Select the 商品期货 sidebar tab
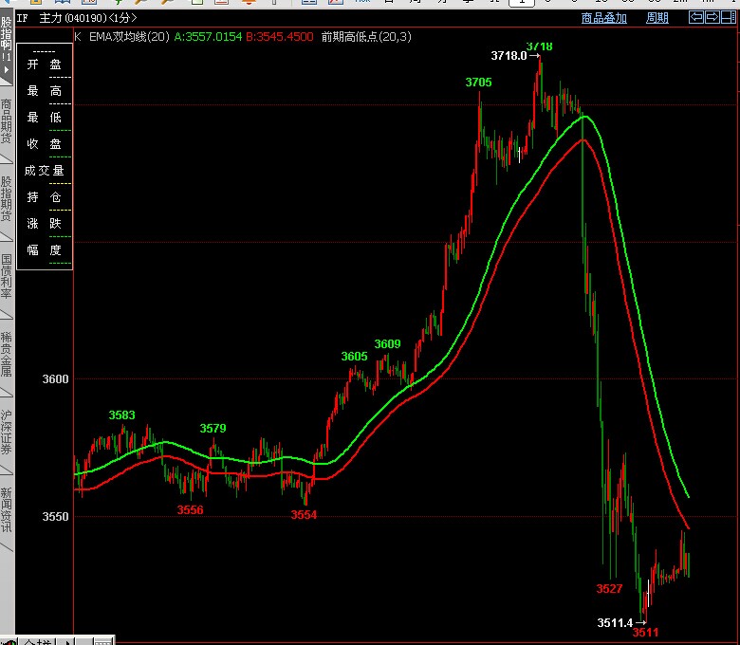Image resolution: width=740 pixels, height=645 pixels. click(7, 121)
